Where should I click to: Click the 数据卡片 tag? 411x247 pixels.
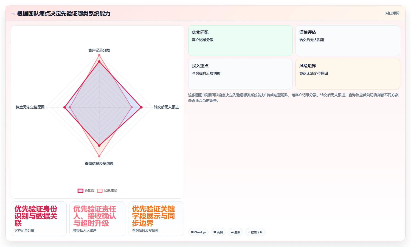pos(255,232)
